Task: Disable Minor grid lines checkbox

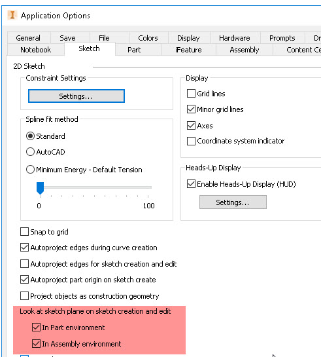Action: (191, 109)
